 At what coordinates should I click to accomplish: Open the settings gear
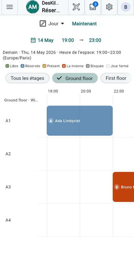109,7
